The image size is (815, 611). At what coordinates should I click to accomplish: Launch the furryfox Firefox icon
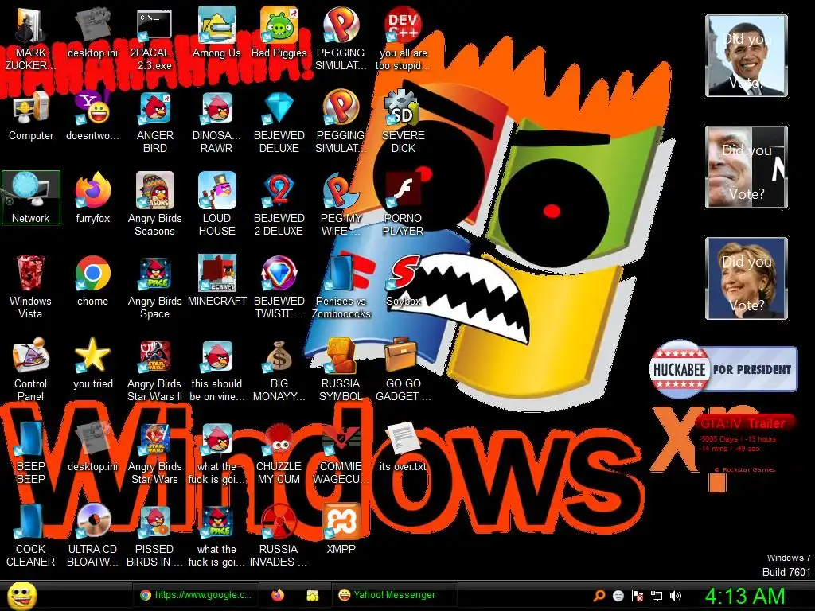[92, 197]
